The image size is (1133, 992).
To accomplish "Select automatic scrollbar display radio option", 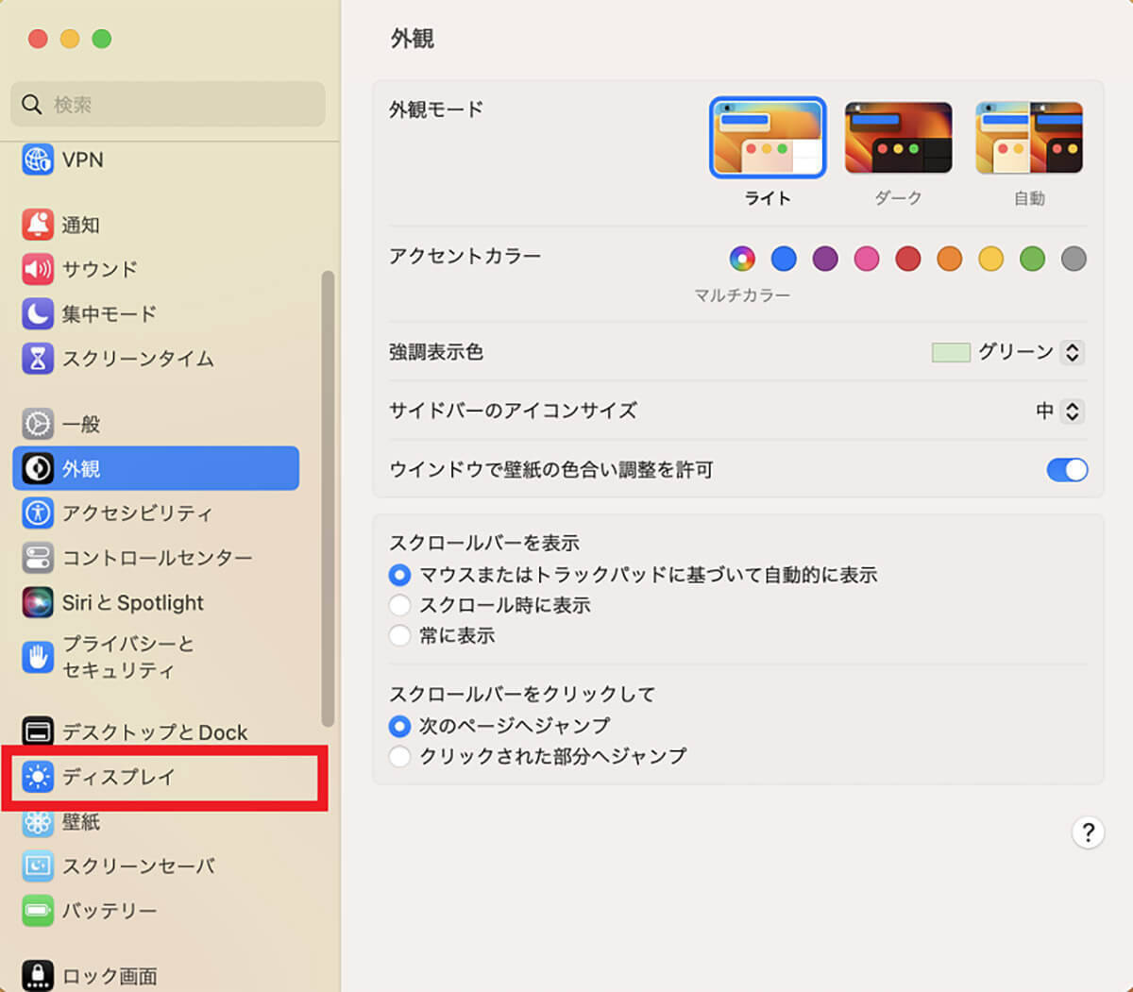I will pos(399,575).
